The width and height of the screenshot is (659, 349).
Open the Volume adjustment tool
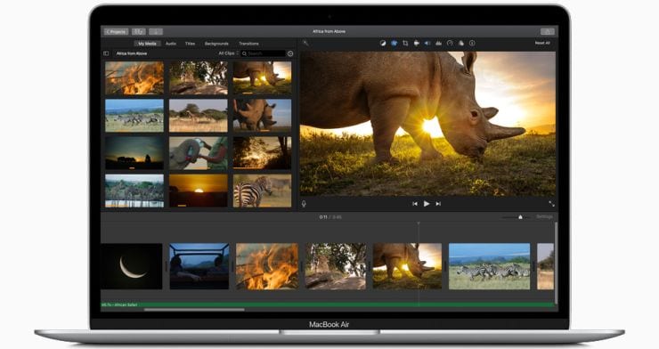click(x=427, y=43)
